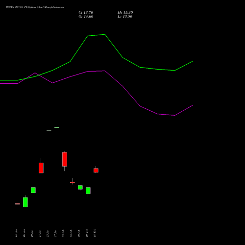Select the '14 Jan' date axis label
245x245 pixels.
tap(16, 233)
